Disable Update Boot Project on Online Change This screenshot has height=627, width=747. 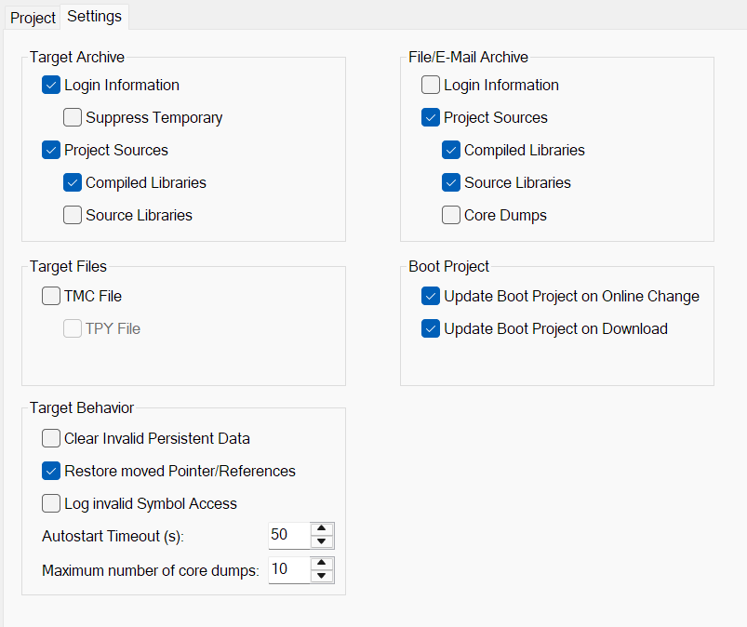[431, 296]
